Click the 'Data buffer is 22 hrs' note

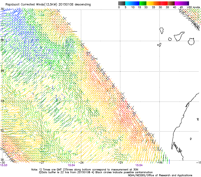pyautogui.click(x=54, y=172)
